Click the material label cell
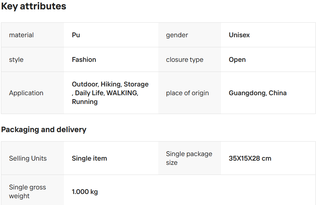Viewport: 316px width, 205px height. pos(21,35)
